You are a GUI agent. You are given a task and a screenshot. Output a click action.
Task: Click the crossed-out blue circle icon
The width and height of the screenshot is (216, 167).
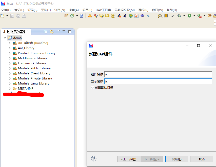click(x=148, y=16)
